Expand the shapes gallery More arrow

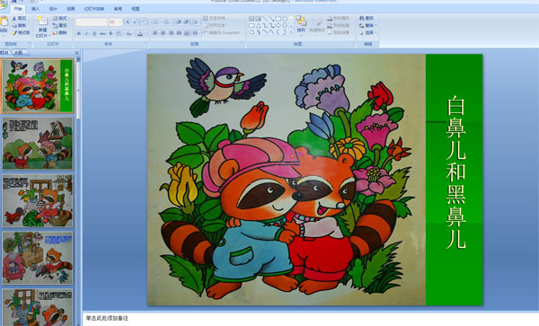291,32
